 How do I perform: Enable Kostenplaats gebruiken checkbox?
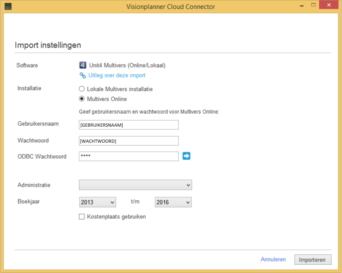(x=81, y=217)
